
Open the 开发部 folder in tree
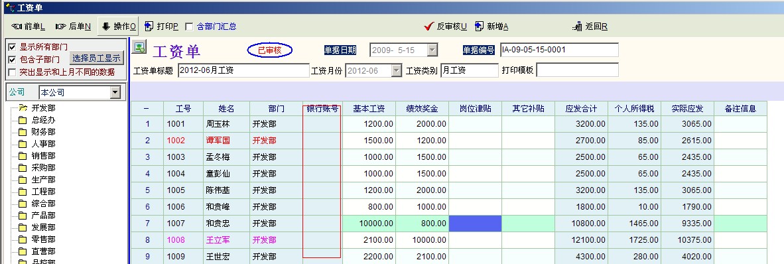click(x=23, y=107)
